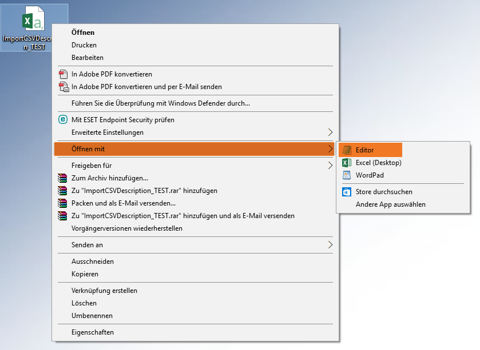This screenshot has height=350, width=480.
Task: Open the file with 'Excel (Desktop)'
Action: (403, 163)
